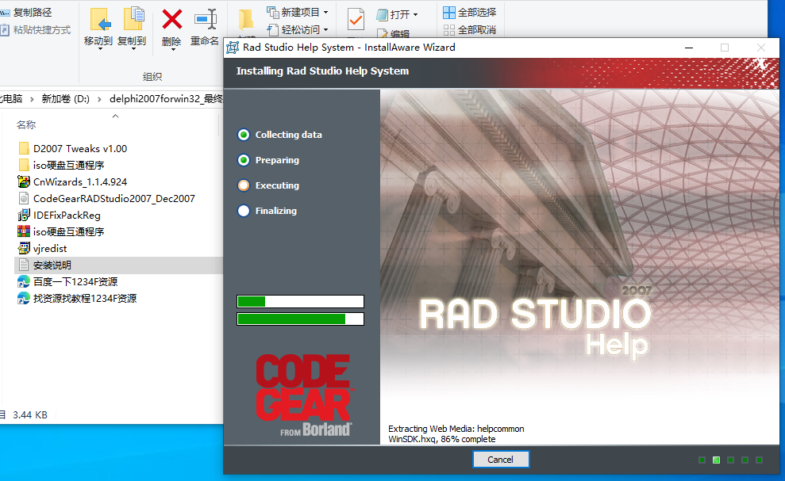
Task: Click the delphi2007forwin32 breadcrumb segment
Action: (x=166, y=99)
